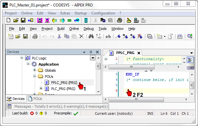Click the blank New document icon in AIPEX toolbar
The width and height of the screenshot is (198, 126).
tap(8, 20)
